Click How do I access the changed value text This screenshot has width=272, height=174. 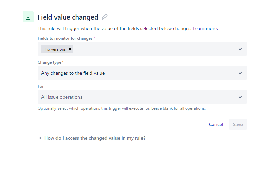coord(95,138)
